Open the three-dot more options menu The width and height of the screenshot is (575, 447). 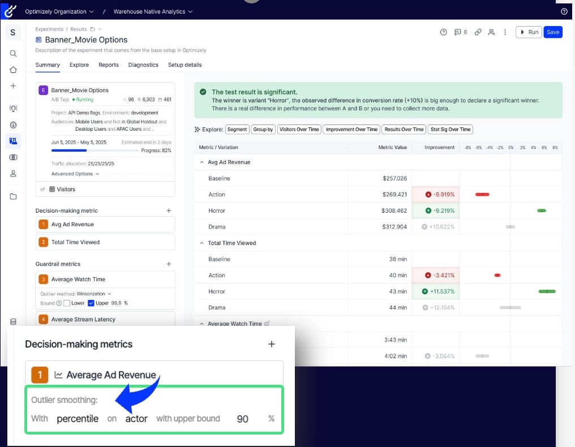[x=505, y=32]
